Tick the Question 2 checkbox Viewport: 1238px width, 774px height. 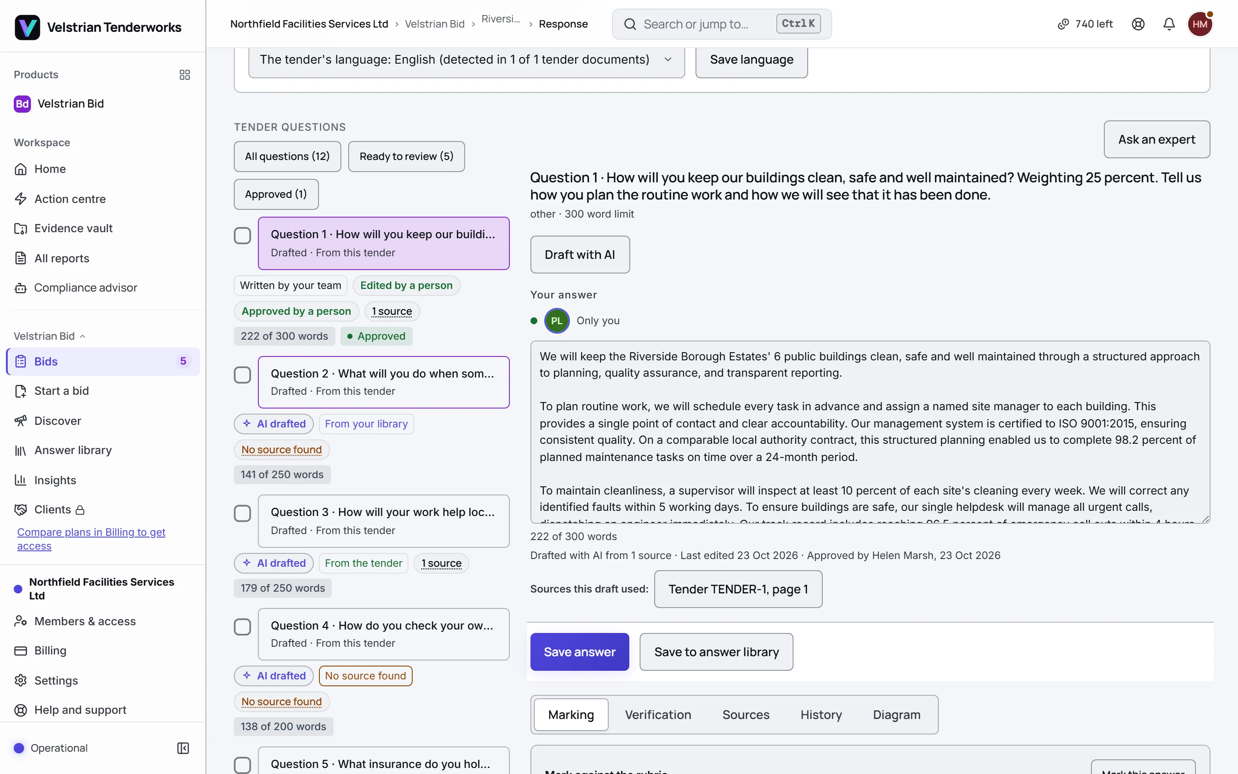click(x=242, y=375)
